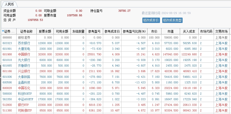Image resolution: width=231 pixels, height=114 pixels.
Task: Click the 修改成本价 button
Action: point(151,20)
